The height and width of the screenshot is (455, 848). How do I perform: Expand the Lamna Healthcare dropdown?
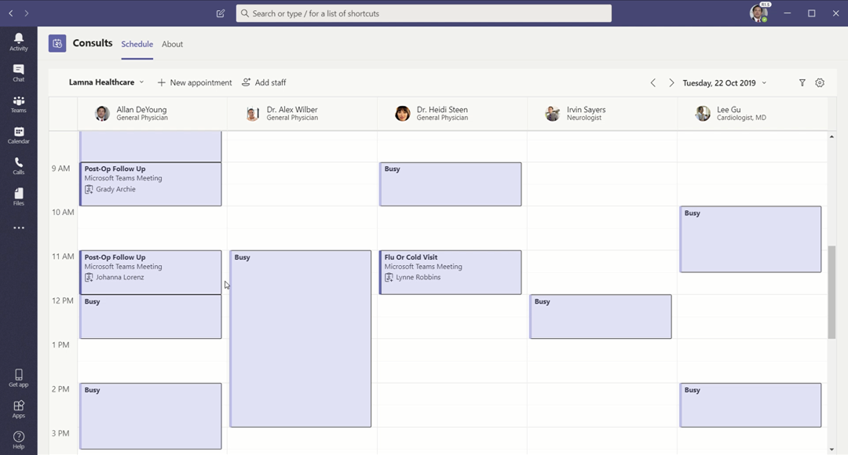tap(106, 82)
